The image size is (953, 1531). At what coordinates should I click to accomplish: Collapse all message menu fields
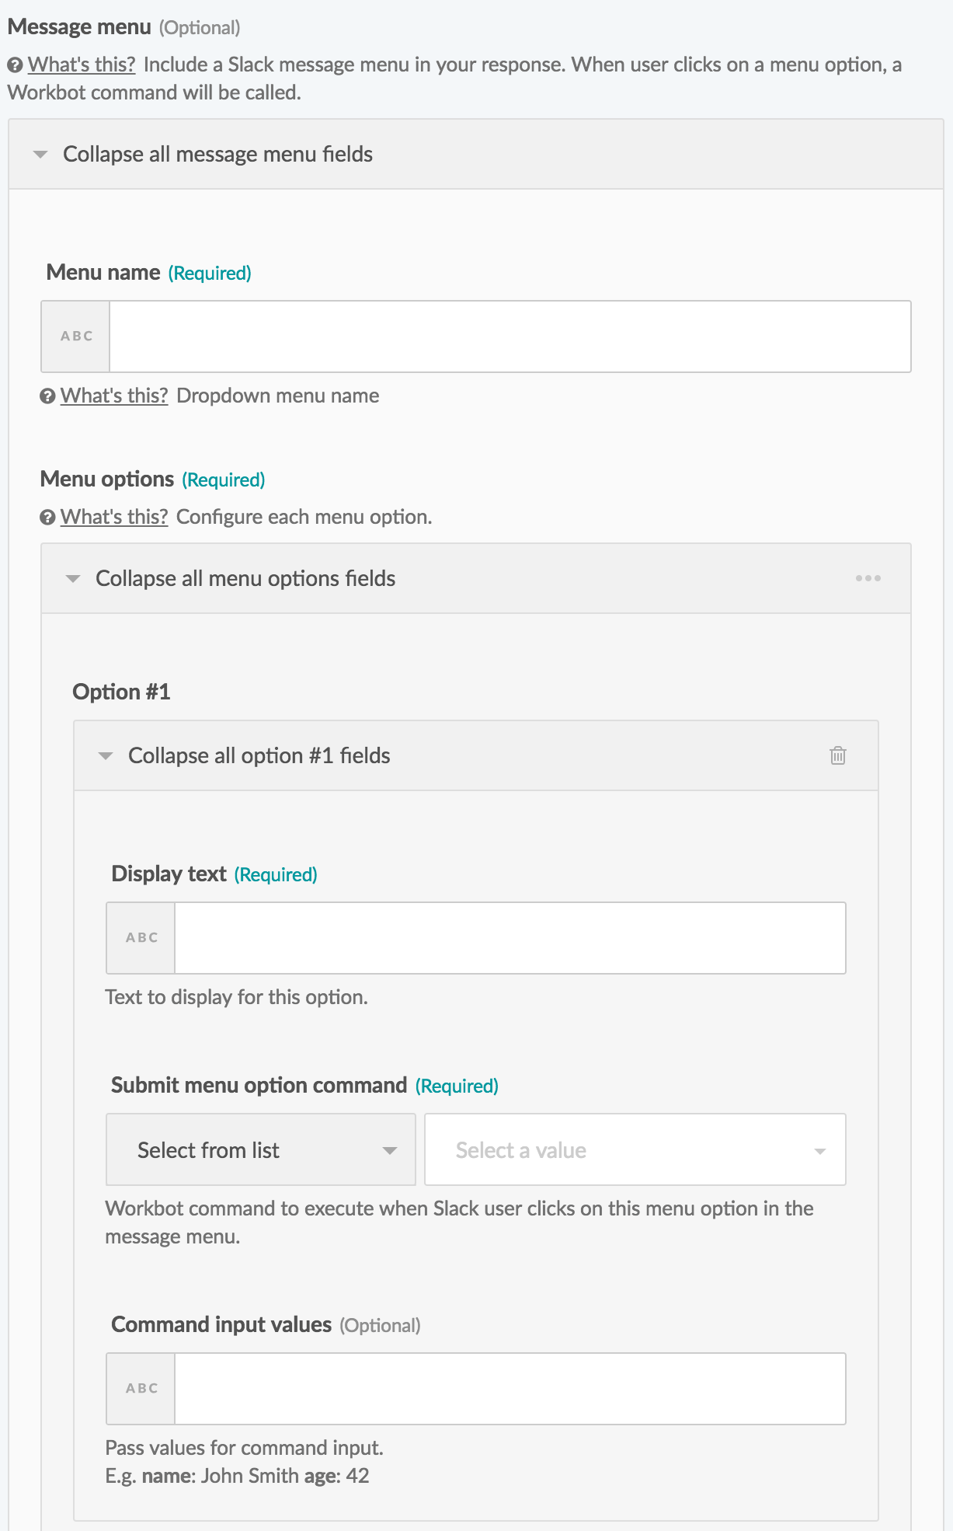point(217,155)
